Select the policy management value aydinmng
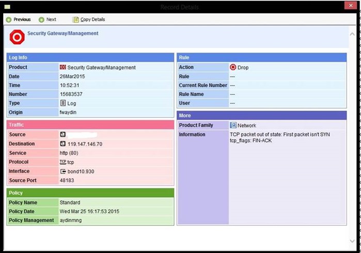The image size is (361, 253). click(x=71, y=221)
